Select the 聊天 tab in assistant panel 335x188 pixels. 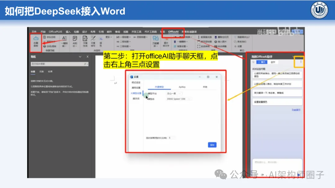point(262,62)
